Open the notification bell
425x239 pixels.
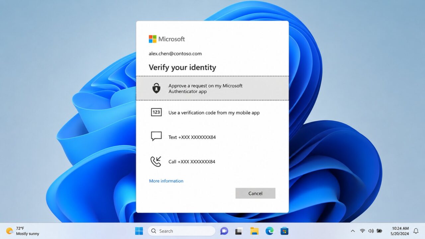pos(416,231)
